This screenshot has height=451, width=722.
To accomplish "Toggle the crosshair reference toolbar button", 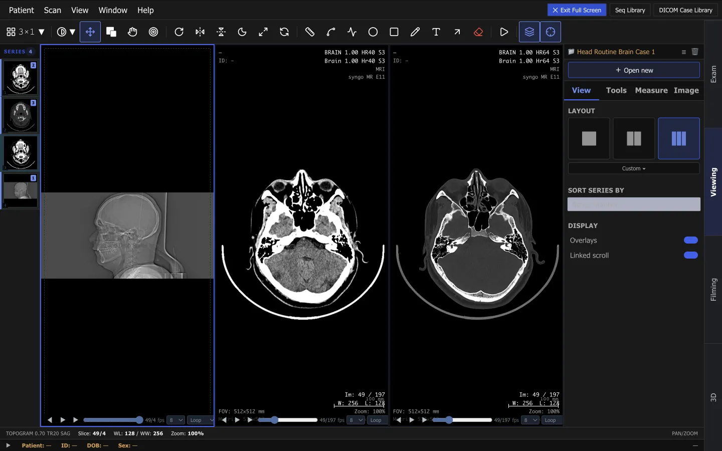I will [551, 32].
